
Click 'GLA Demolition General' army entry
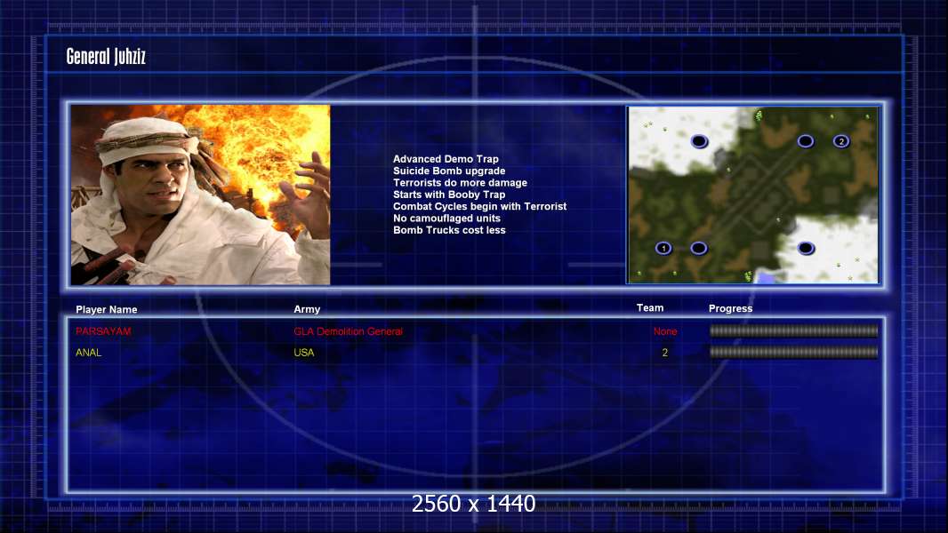(x=349, y=331)
